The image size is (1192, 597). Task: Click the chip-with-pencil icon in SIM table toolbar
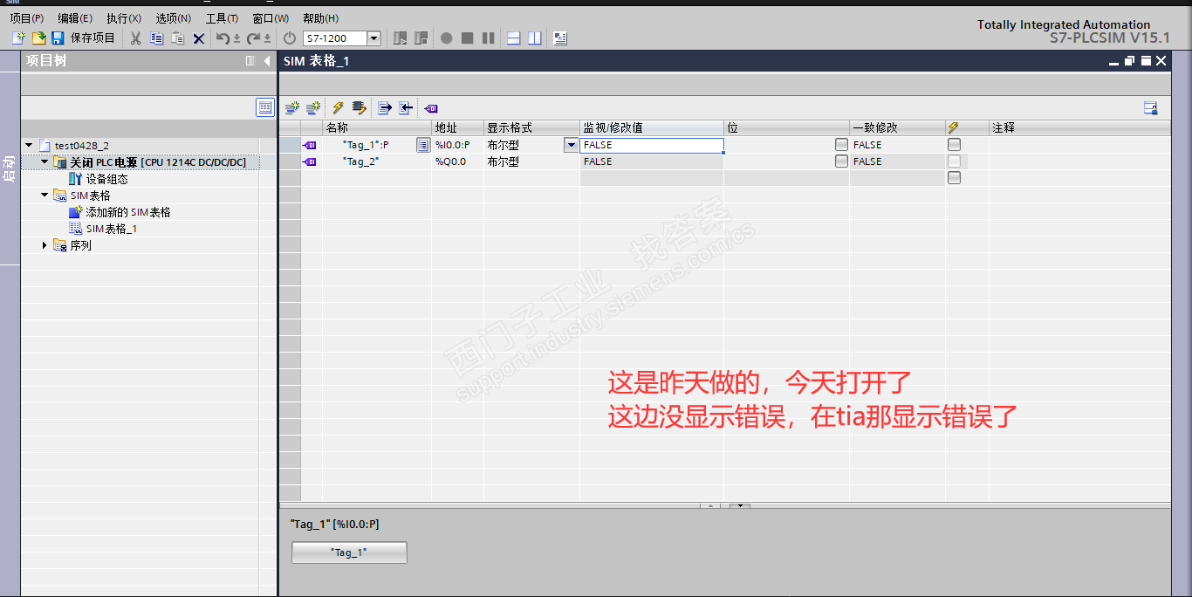(359, 108)
